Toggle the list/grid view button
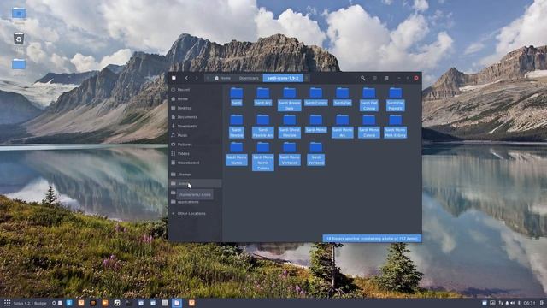Viewport: 547px width, 308px height. coord(374,78)
